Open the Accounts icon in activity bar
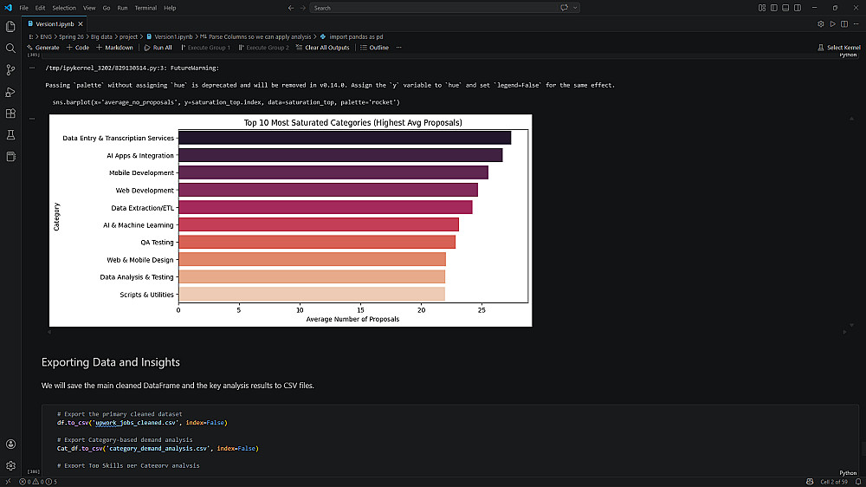866x487 pixels. (x=10, y=444)
